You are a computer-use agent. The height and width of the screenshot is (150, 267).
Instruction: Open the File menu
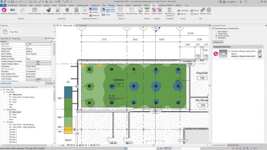click(x=3, y=5)
